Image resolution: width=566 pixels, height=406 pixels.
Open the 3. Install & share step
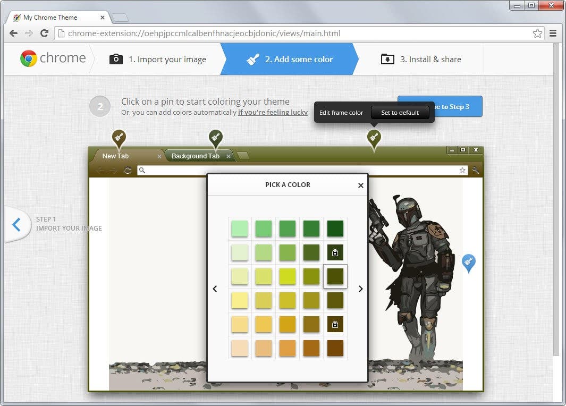pos(421,59)
